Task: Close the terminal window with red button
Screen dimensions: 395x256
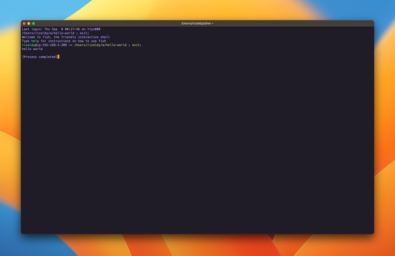Action: 24,23
